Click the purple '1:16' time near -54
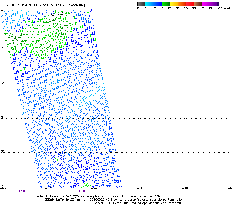This screenshot has width=233, height=205. (82, 191)
